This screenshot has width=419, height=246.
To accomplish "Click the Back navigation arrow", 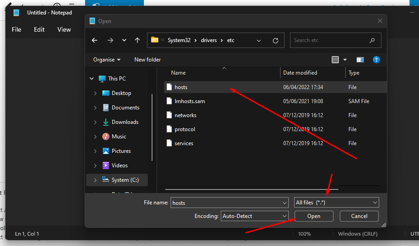I will tap(95, 40).
